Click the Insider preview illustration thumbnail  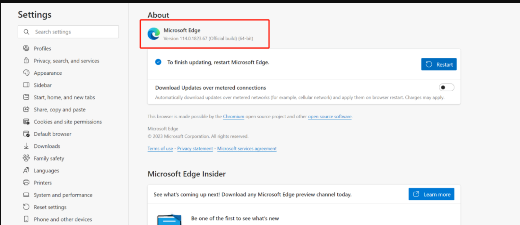[169, 220]
